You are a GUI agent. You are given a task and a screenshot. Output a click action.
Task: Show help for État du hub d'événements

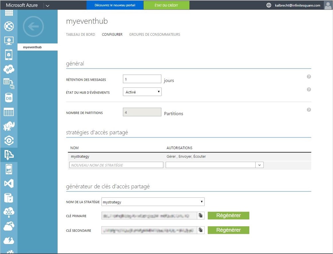tap(309, 89)
